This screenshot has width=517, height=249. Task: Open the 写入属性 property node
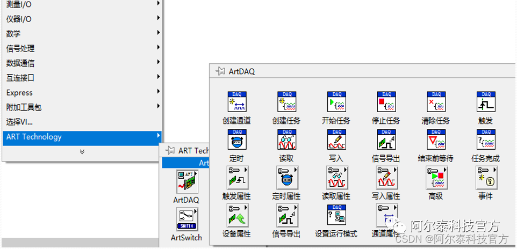click(387, 177)
